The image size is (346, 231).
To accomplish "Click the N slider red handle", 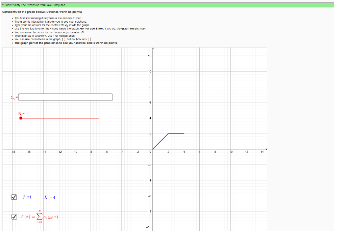I will (x=21, y=118).
